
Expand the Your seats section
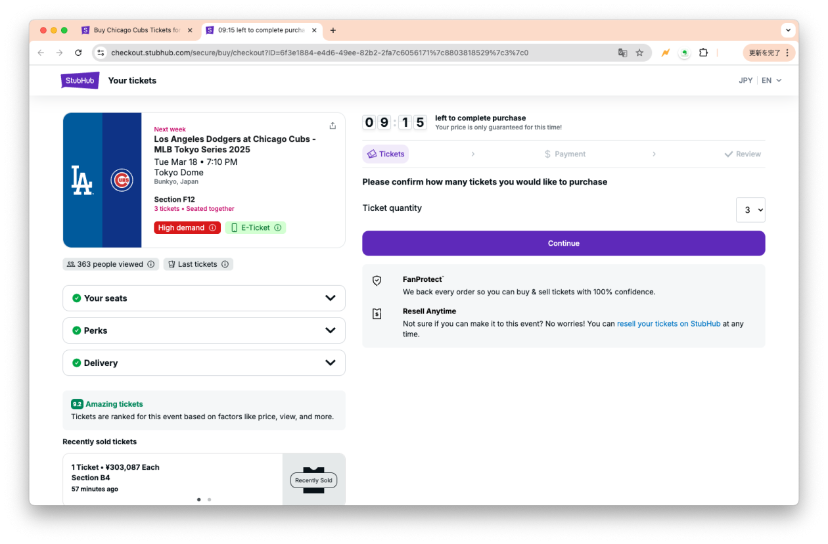204,298
